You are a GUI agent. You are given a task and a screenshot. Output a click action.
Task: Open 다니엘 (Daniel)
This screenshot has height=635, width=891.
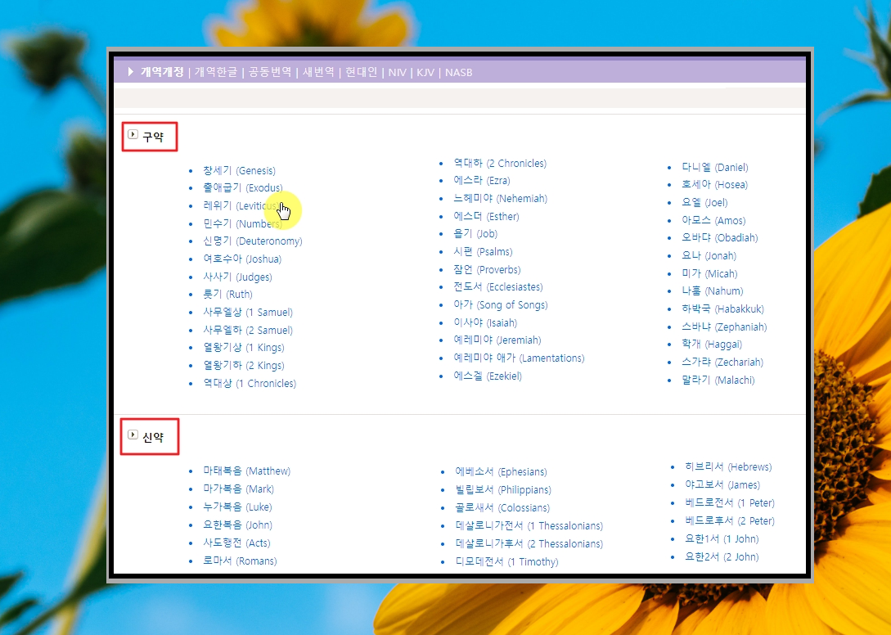point(715,167)
